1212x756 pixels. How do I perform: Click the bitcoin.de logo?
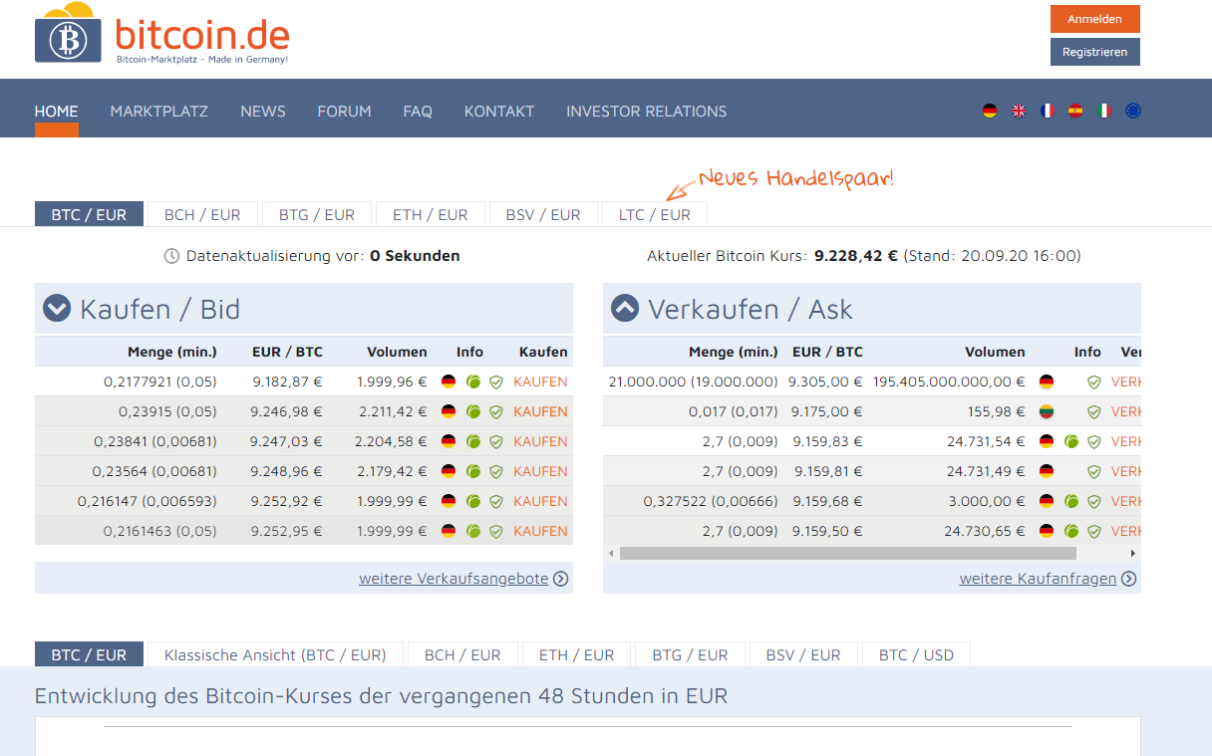pyautogui.click(x=162, y=35)
